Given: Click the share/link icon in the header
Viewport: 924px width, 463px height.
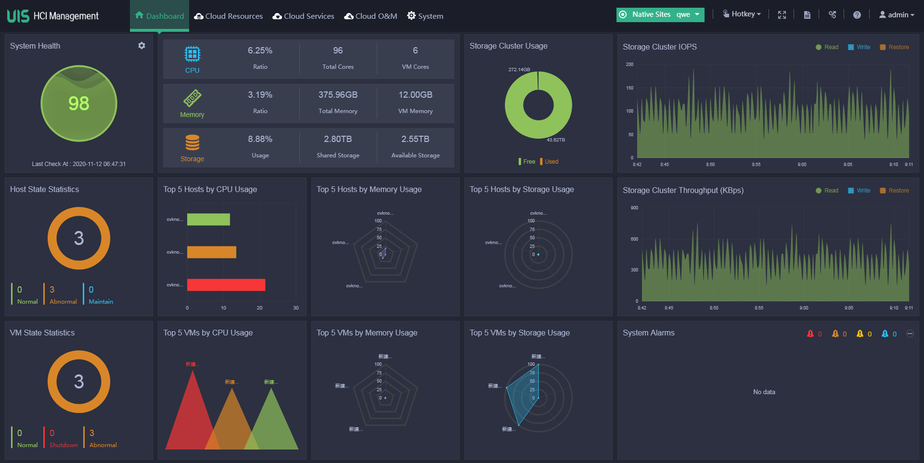Looking at the screenshot, I should point(832,14).
